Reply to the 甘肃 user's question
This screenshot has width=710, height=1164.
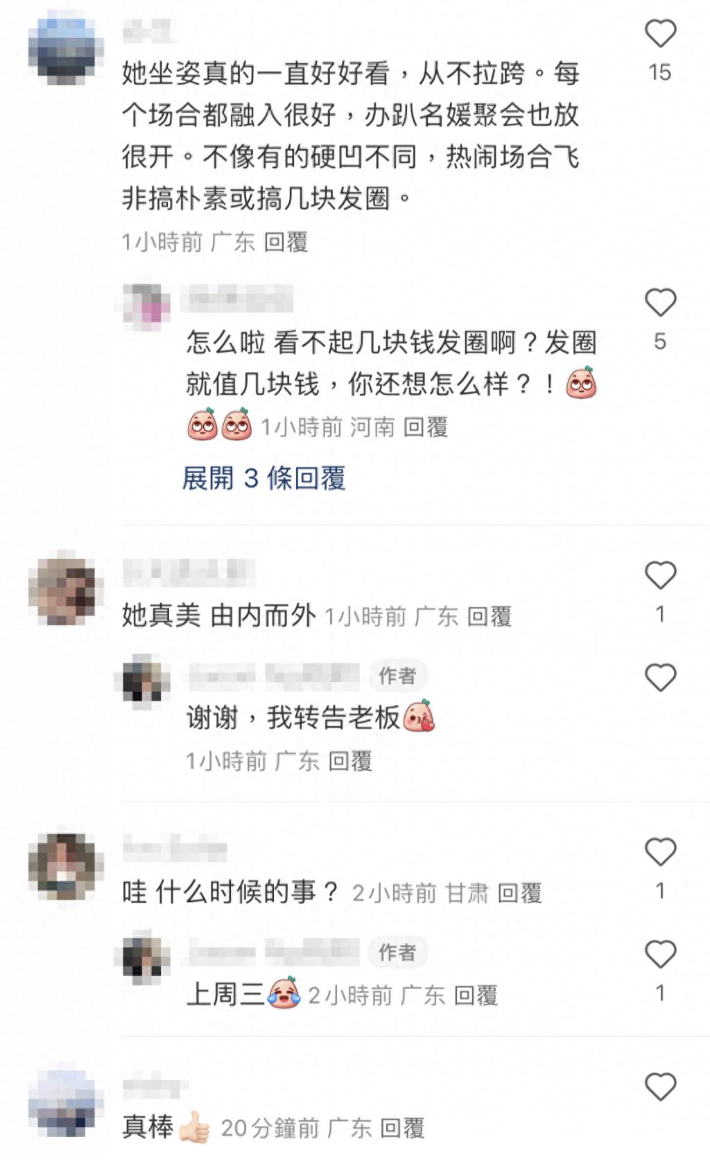[520, 893]
